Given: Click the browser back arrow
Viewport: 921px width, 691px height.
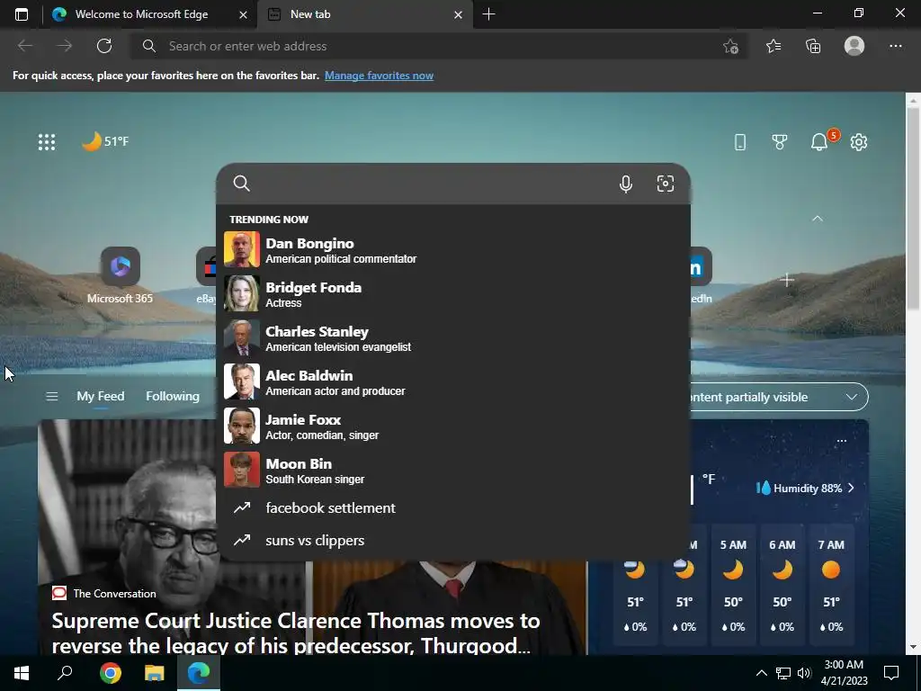Looking at the screenshot, I should coord(25,46).
